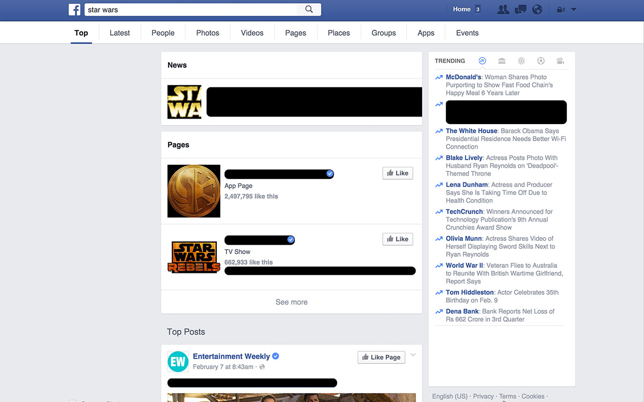Open Blake Lively trending topic
This screenshot has height=402, width=644.
coord(464,158)
